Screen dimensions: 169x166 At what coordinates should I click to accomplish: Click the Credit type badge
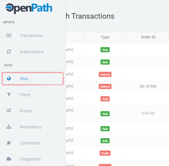[105, 153]
